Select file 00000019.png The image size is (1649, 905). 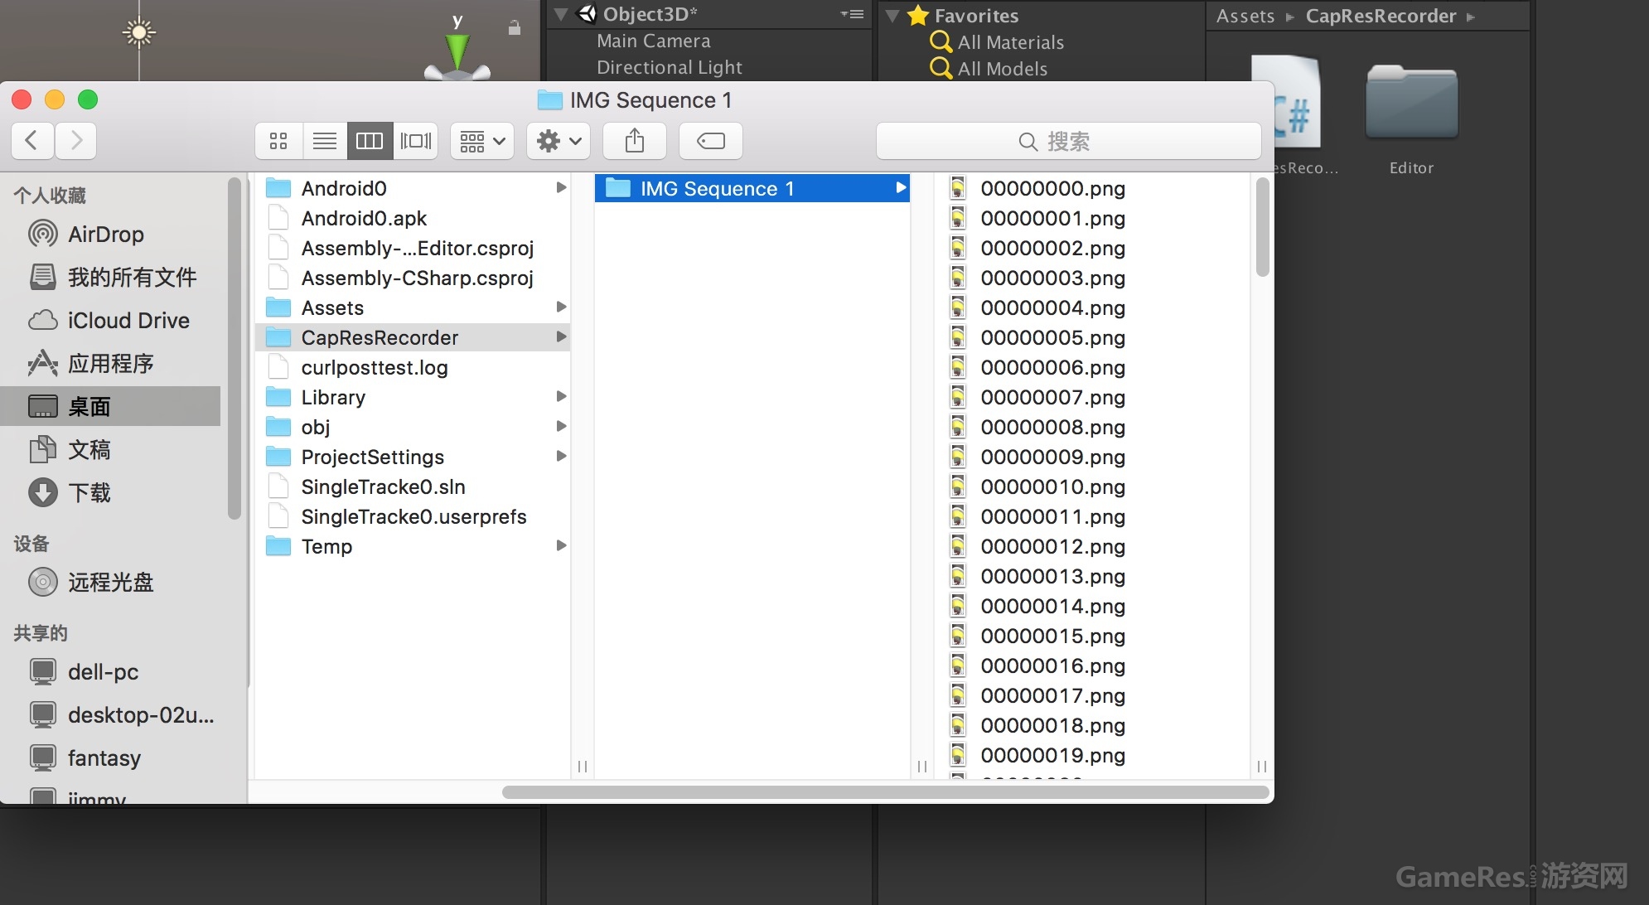point(1091,755)
